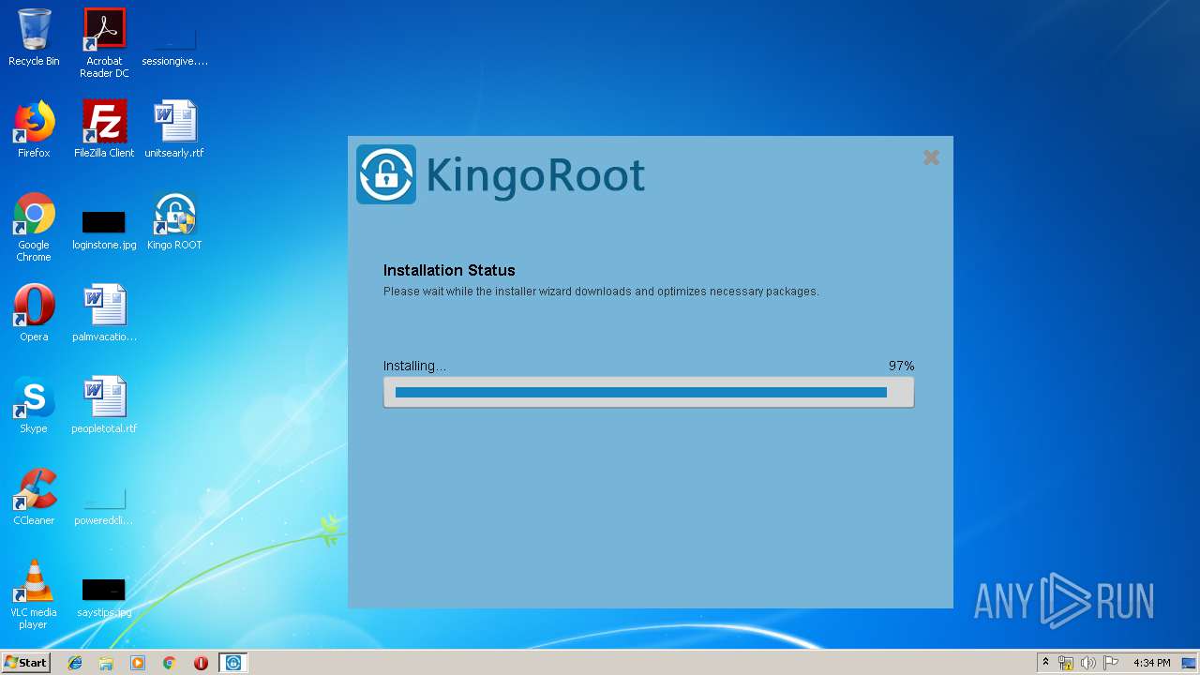Open network status tray icon
Viewport: 1200px width, 675px height.
[1066, 663]
